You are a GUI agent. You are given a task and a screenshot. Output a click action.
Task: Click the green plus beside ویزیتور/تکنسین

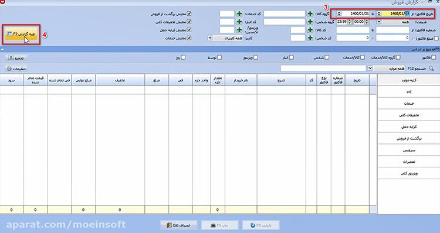click(x=239, y=30)
